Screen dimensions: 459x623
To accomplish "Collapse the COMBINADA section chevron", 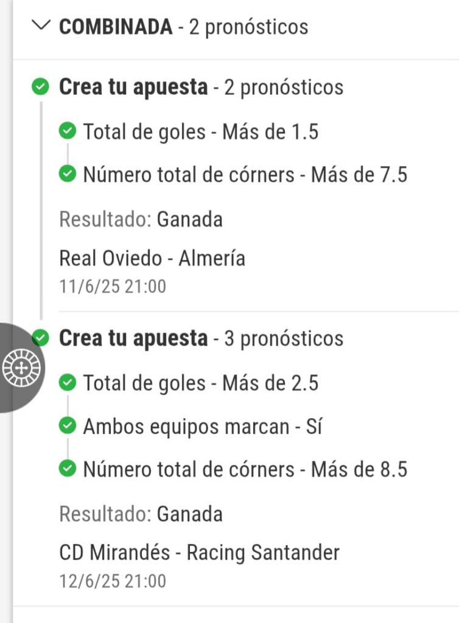I will (41, 25).
